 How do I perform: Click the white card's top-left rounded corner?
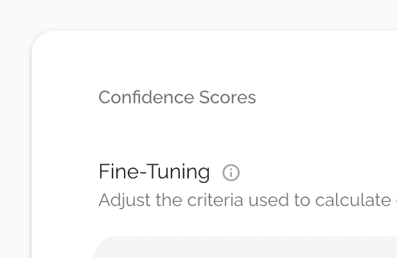[41, 40]
